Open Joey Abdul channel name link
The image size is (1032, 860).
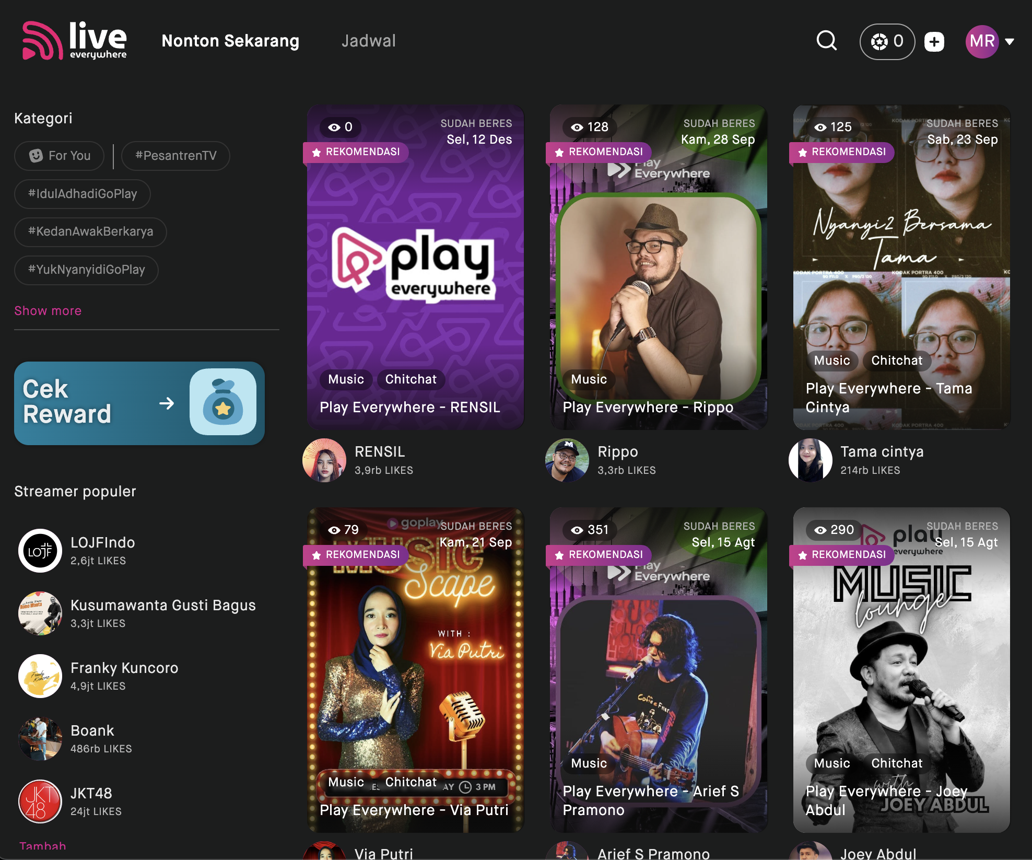(878, 853)
